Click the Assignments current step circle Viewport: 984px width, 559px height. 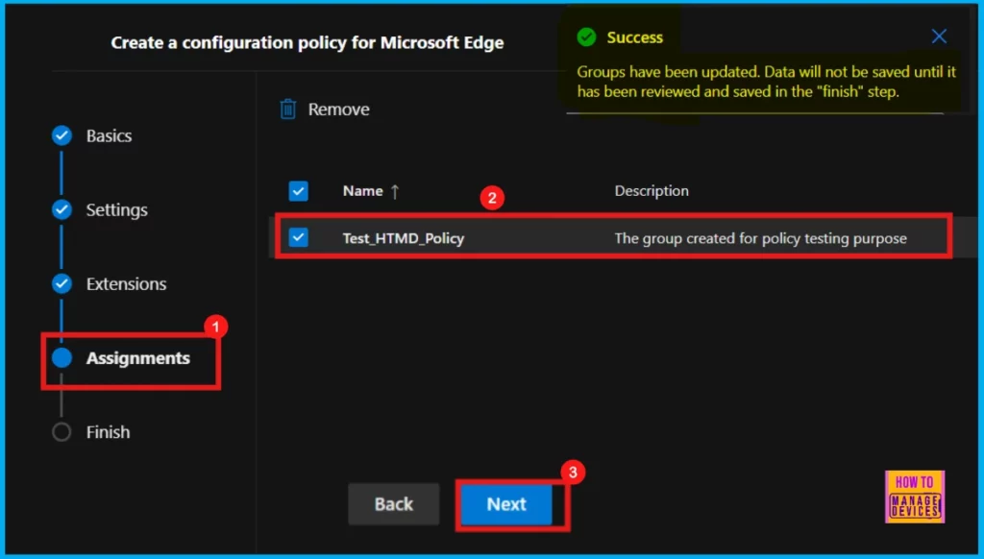coord(61,357)
